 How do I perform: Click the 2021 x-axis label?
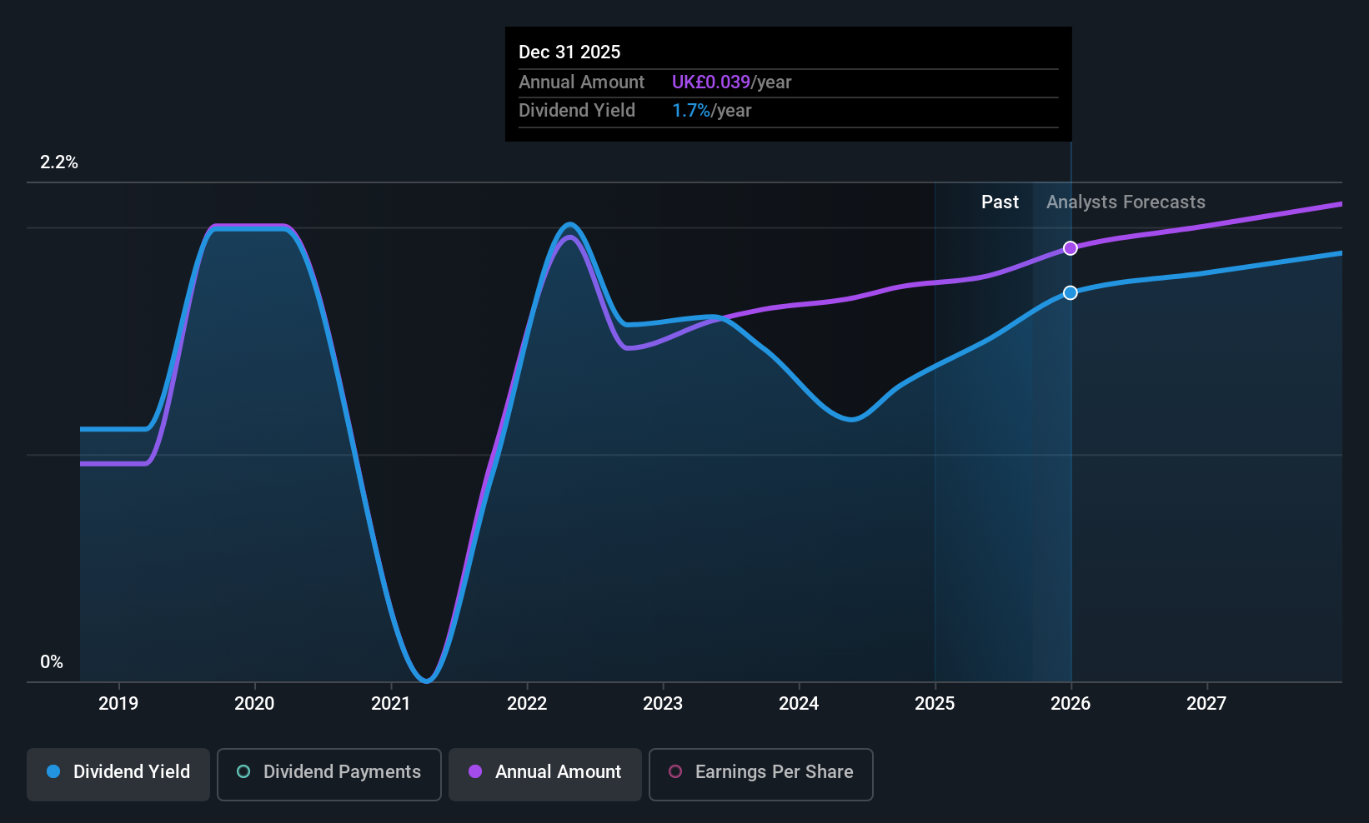tap(390, 703)
